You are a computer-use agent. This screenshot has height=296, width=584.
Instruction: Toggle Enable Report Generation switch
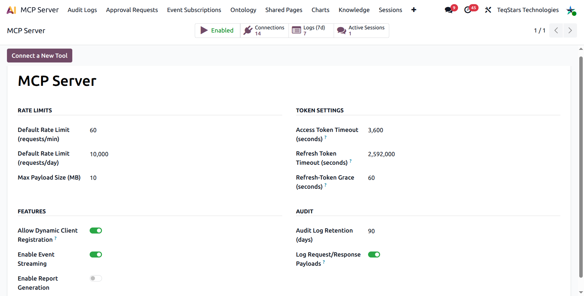click(x=96, y=278)
